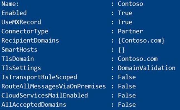This screenshot has height=110, width=180.
Task: Click the UseMXRecord property label
Action: (21, 22)
